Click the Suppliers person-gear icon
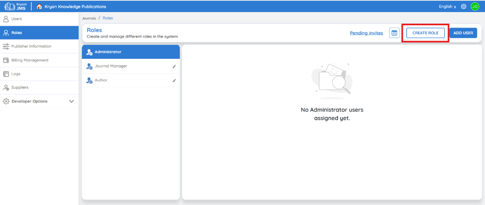 tap(6, 87)
